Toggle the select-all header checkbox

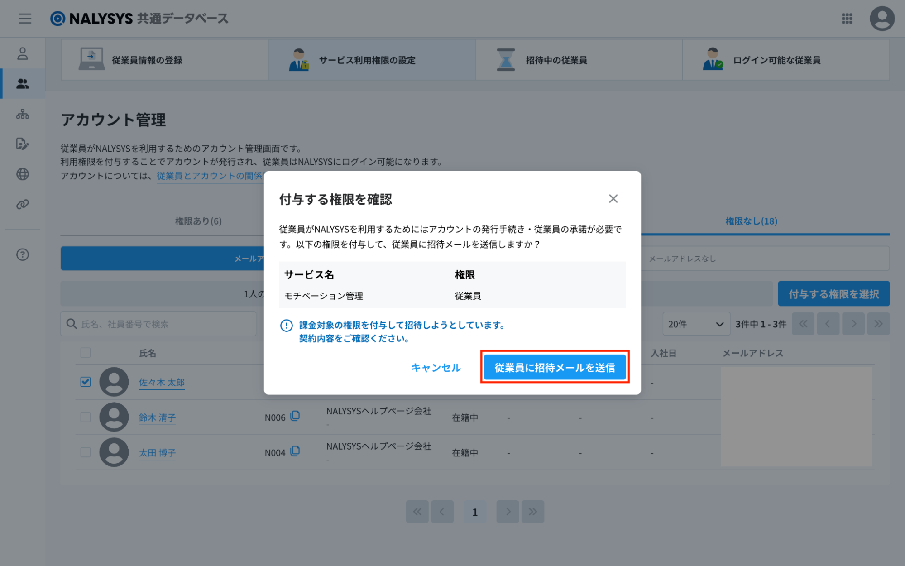(x=85, y=353)
